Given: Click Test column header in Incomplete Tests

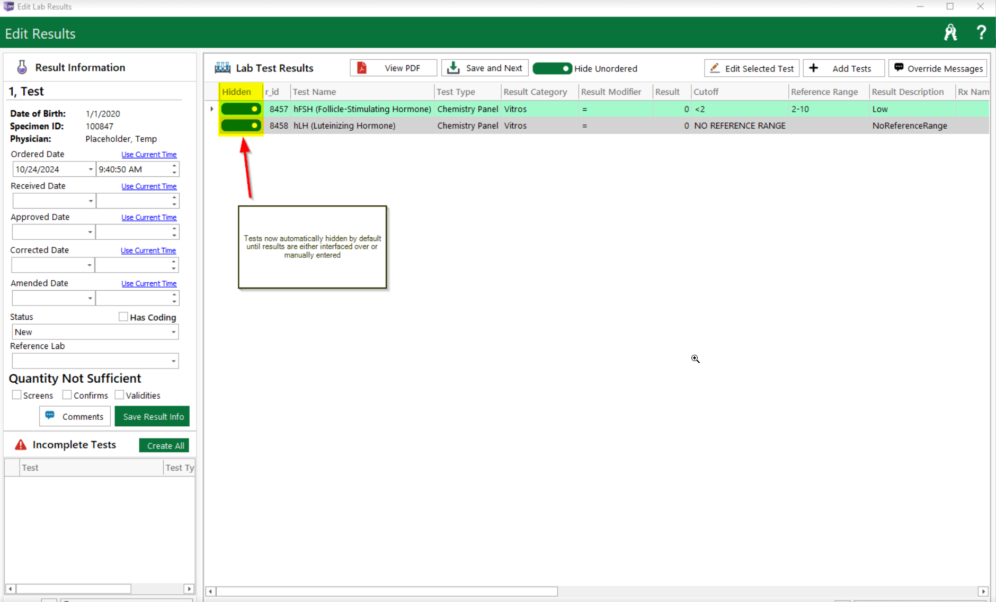Looking at the screenshot, I should point(91,468).
